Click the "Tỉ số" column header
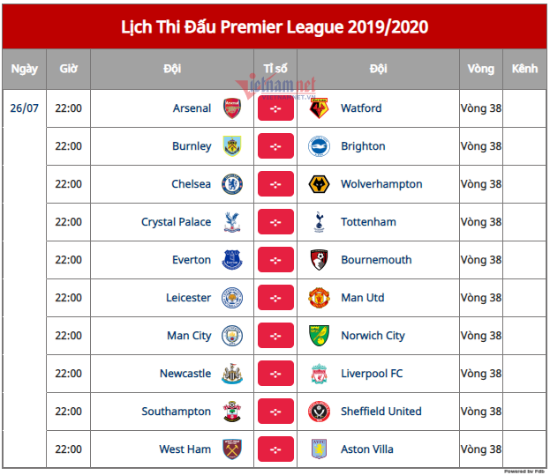Viewport: 550px width, 475px height. tap(275, 68)
